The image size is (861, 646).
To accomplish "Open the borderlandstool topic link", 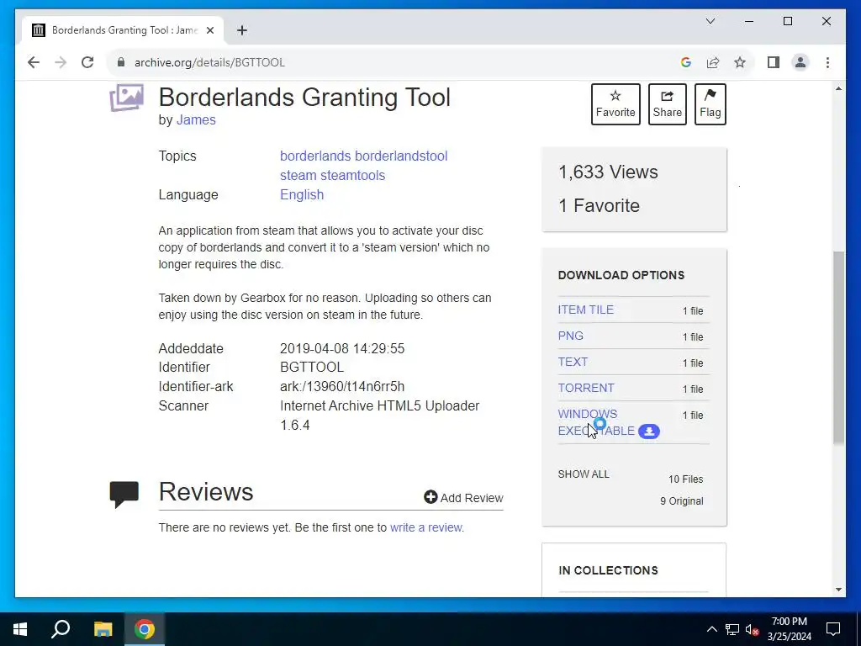I will pos(401,156).
